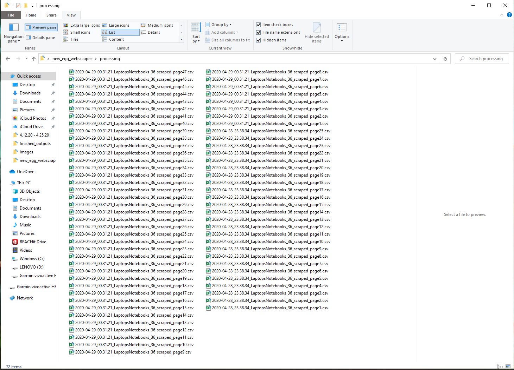This screenshot has height=370, width=514.
Task: Open Group by dropdown
Action: click(218, 25)
